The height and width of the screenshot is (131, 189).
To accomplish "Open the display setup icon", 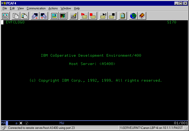I will [54, 16].
